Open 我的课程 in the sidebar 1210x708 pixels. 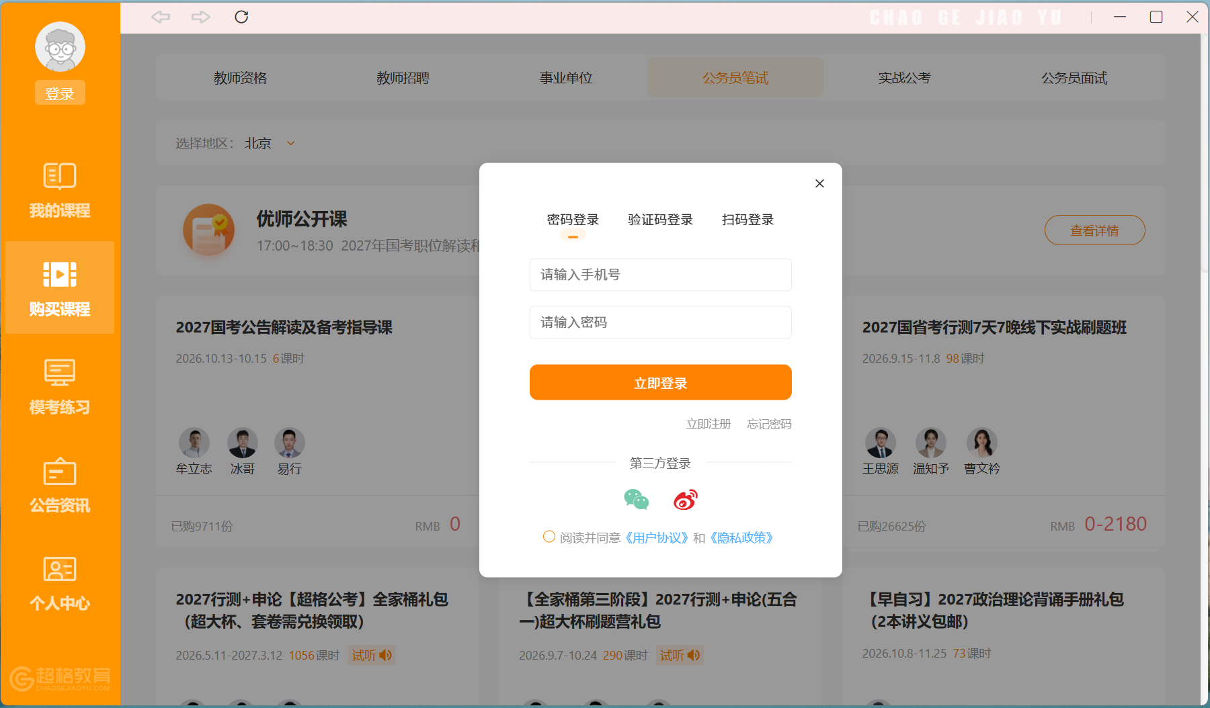[60, 191]
